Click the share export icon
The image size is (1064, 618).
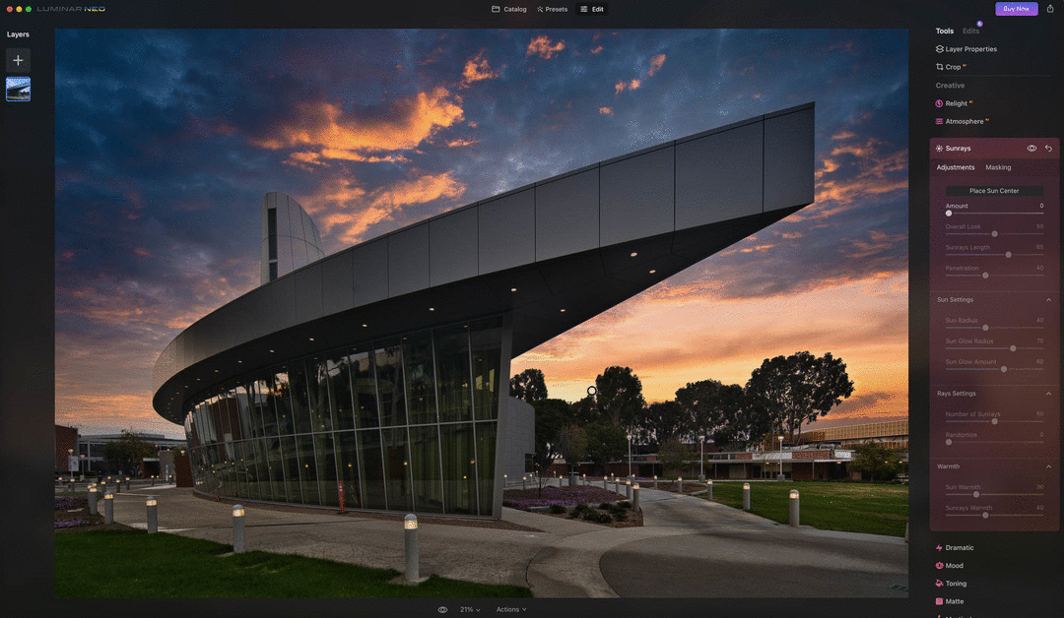pyautogui.click(x=1050, y=9)
